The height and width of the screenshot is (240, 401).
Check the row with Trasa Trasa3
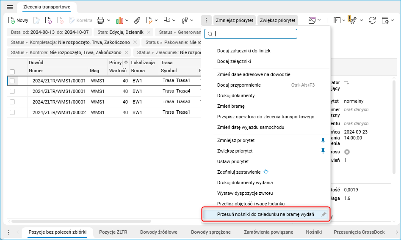pos(12,102)
